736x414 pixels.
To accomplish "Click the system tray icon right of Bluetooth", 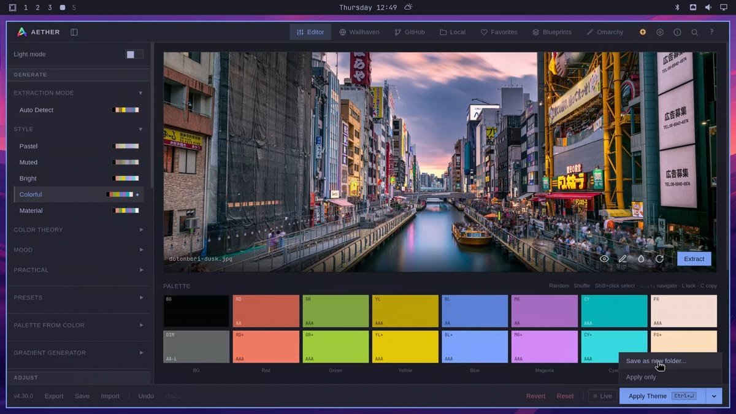I will 693,7.
